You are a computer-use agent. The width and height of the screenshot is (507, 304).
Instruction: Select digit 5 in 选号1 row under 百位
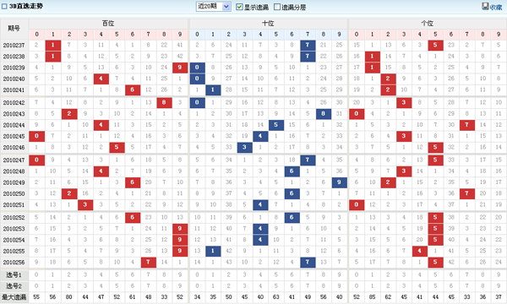[x=117, y=275]
